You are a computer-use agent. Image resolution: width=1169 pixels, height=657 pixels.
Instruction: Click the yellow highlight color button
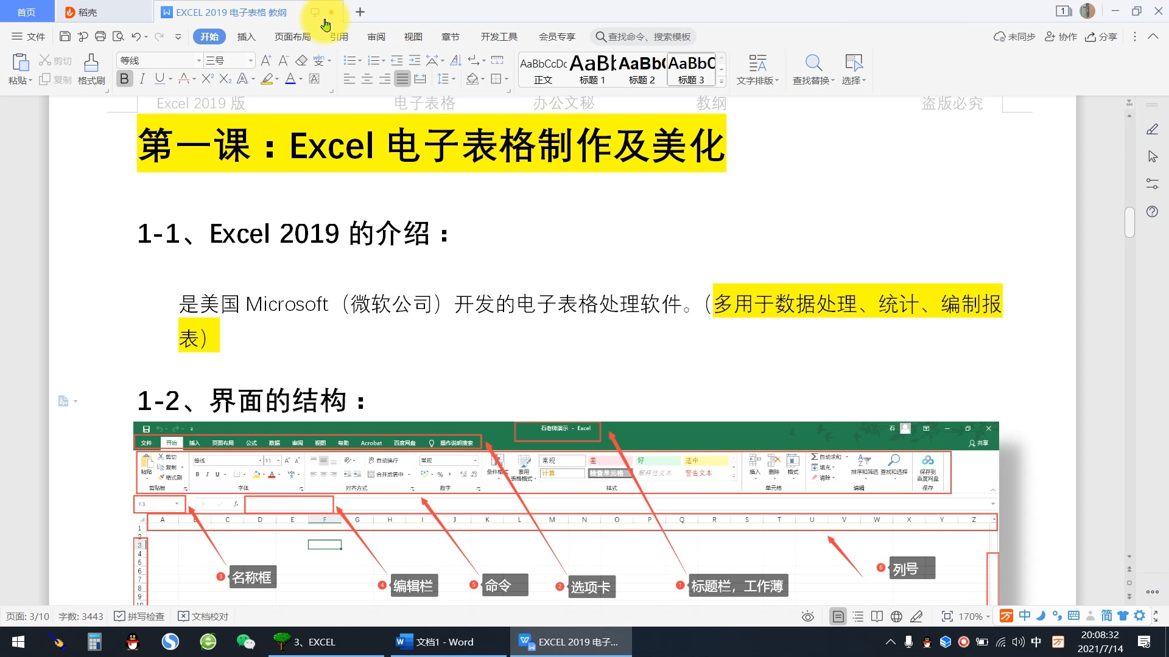267,78
